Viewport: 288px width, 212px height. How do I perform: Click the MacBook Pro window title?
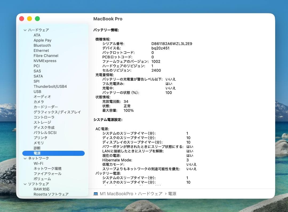[x=108, y=19]
